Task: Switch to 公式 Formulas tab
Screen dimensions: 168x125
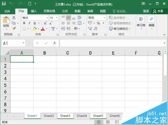Action: (x=65, y=11)
